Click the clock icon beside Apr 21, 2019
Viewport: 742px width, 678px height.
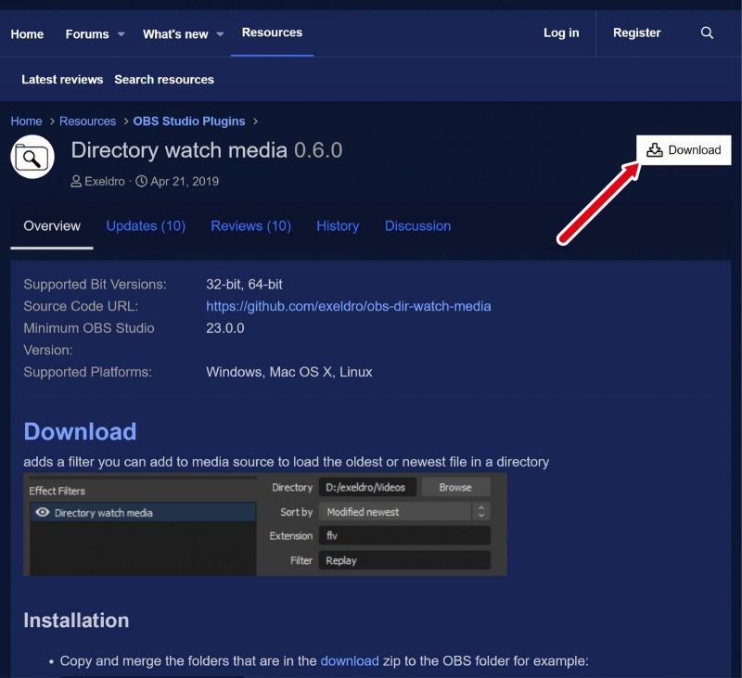(x=141, y=181)
